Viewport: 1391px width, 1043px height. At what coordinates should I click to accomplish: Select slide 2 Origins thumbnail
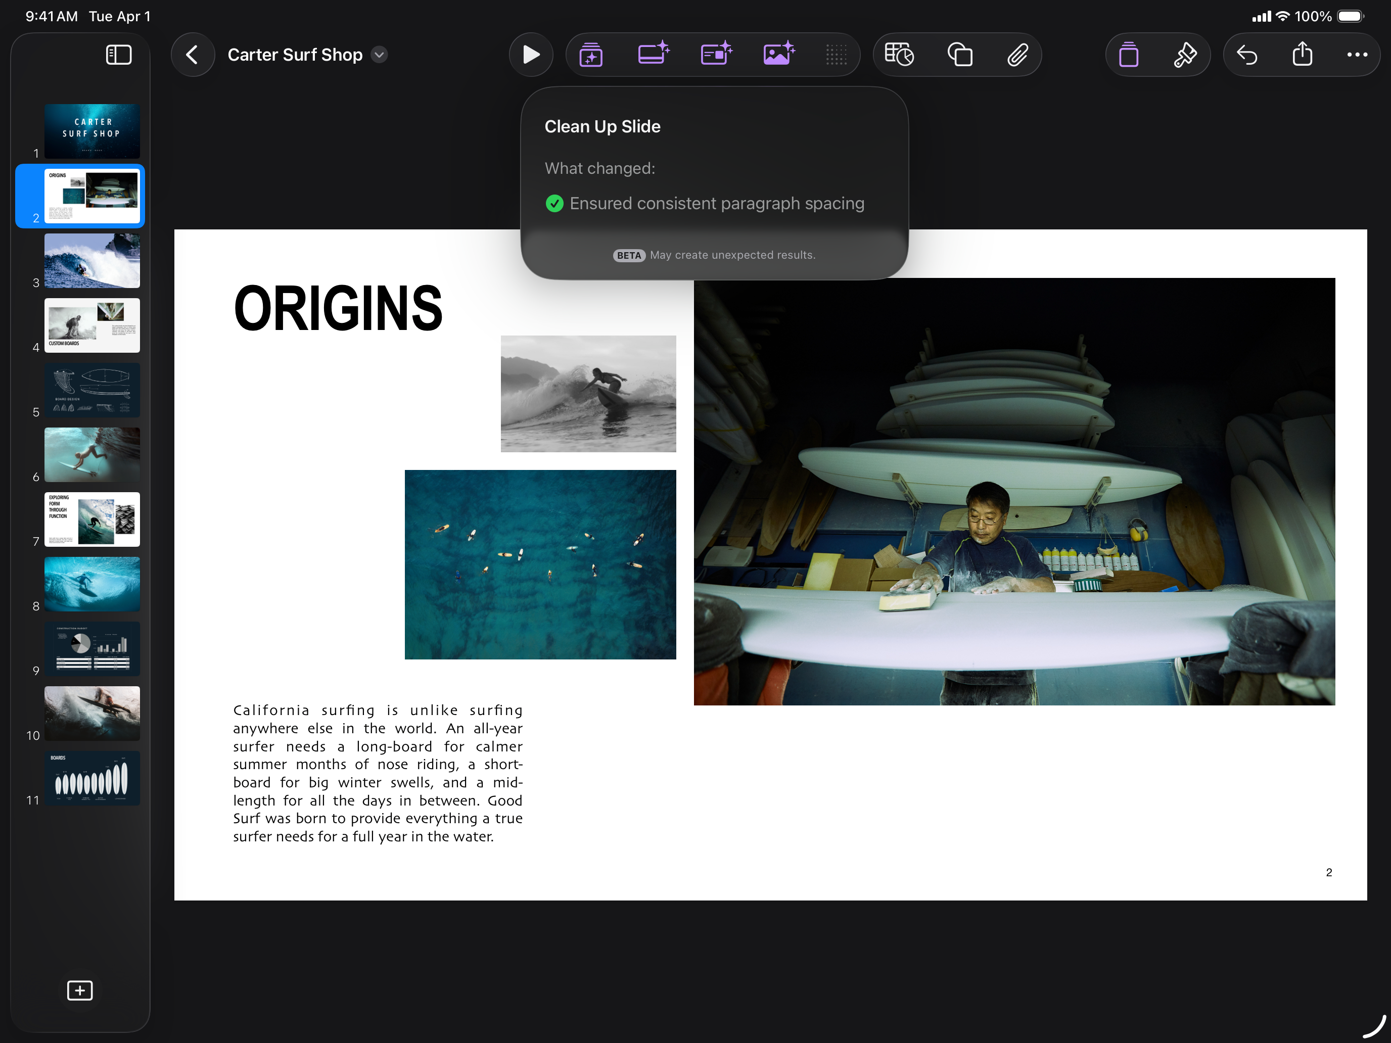[x=92, y=196]
